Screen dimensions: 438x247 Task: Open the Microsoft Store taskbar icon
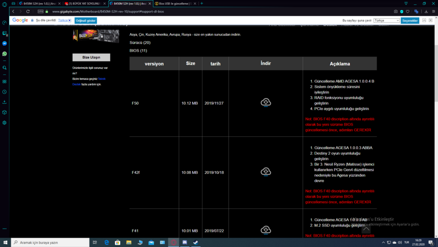(x=118, y=242)
